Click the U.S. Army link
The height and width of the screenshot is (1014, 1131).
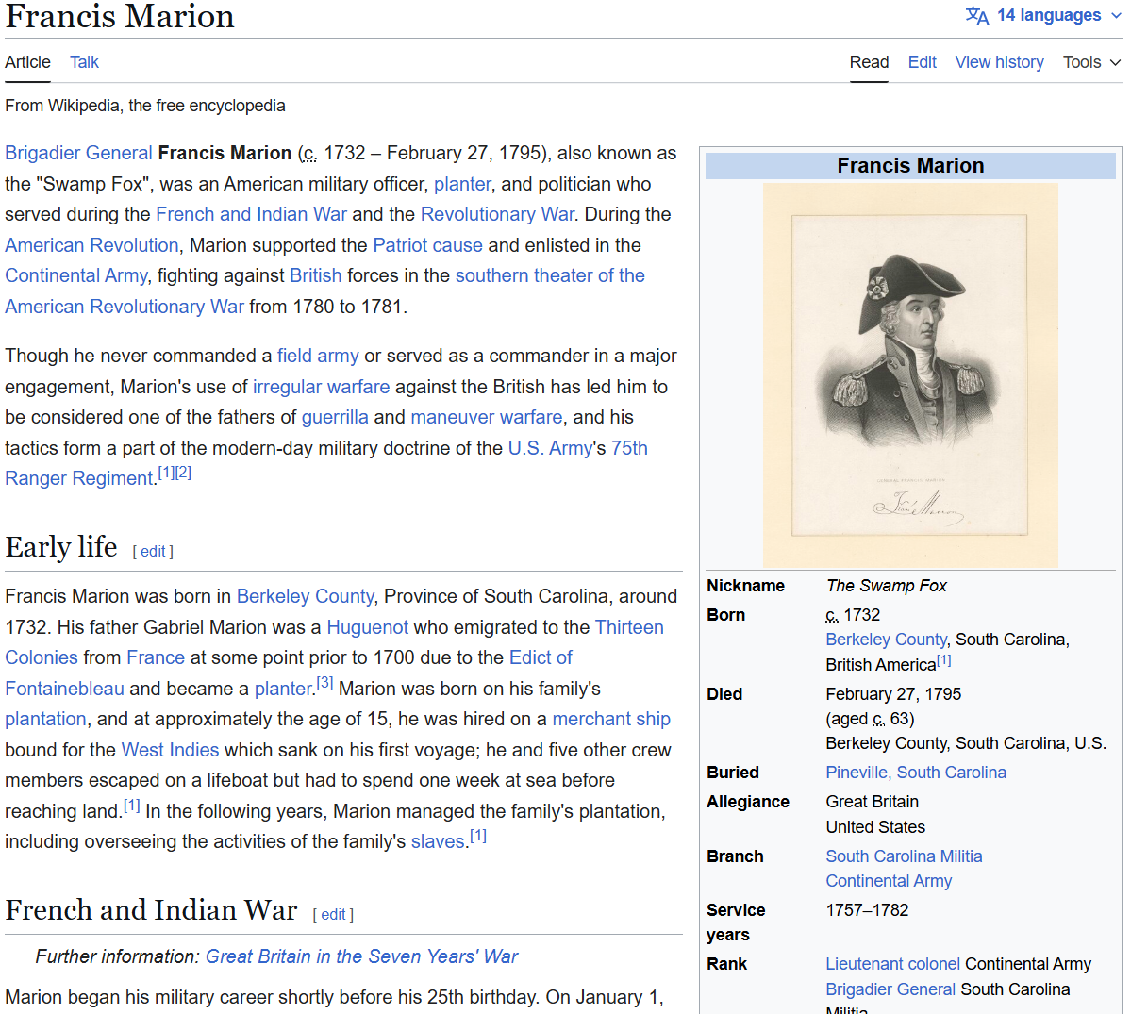click(x=550, y=449)
